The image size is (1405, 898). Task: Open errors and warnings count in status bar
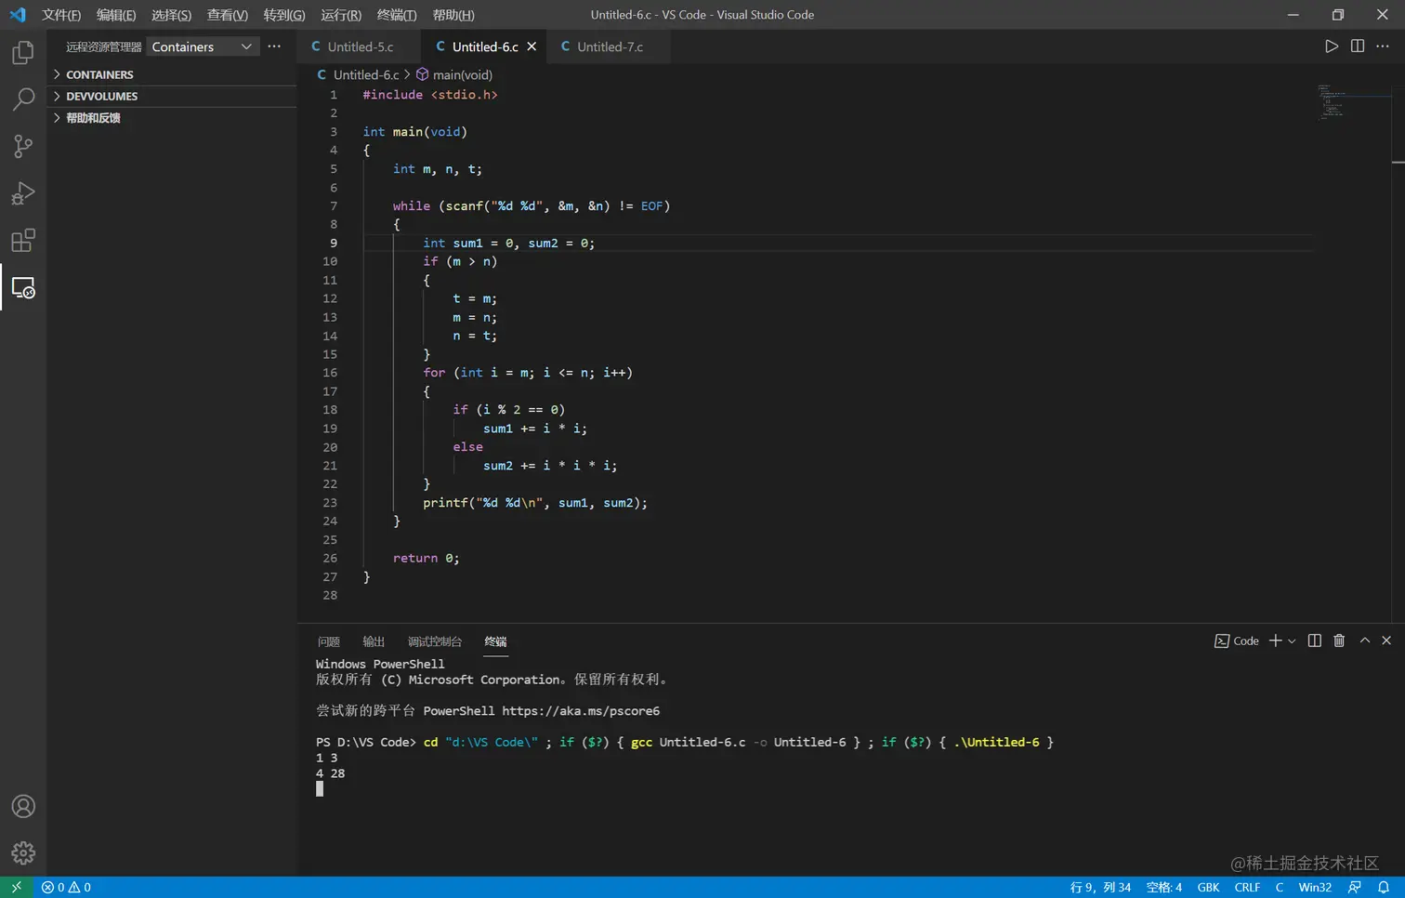[67, 887]
